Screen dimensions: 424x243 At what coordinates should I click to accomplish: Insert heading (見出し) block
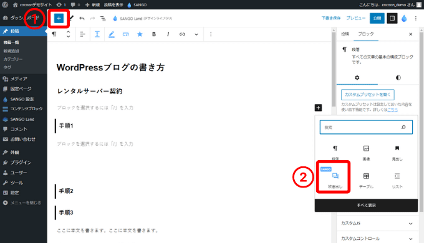coord(397,153)
